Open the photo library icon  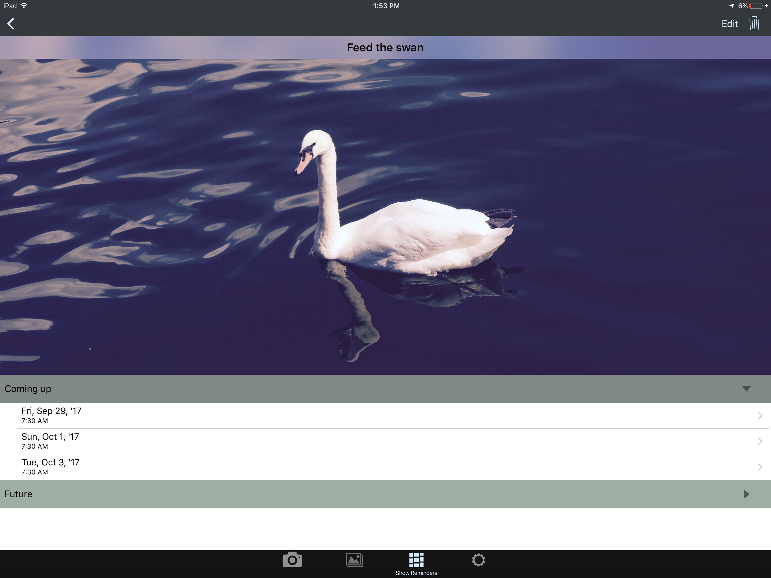354,560
